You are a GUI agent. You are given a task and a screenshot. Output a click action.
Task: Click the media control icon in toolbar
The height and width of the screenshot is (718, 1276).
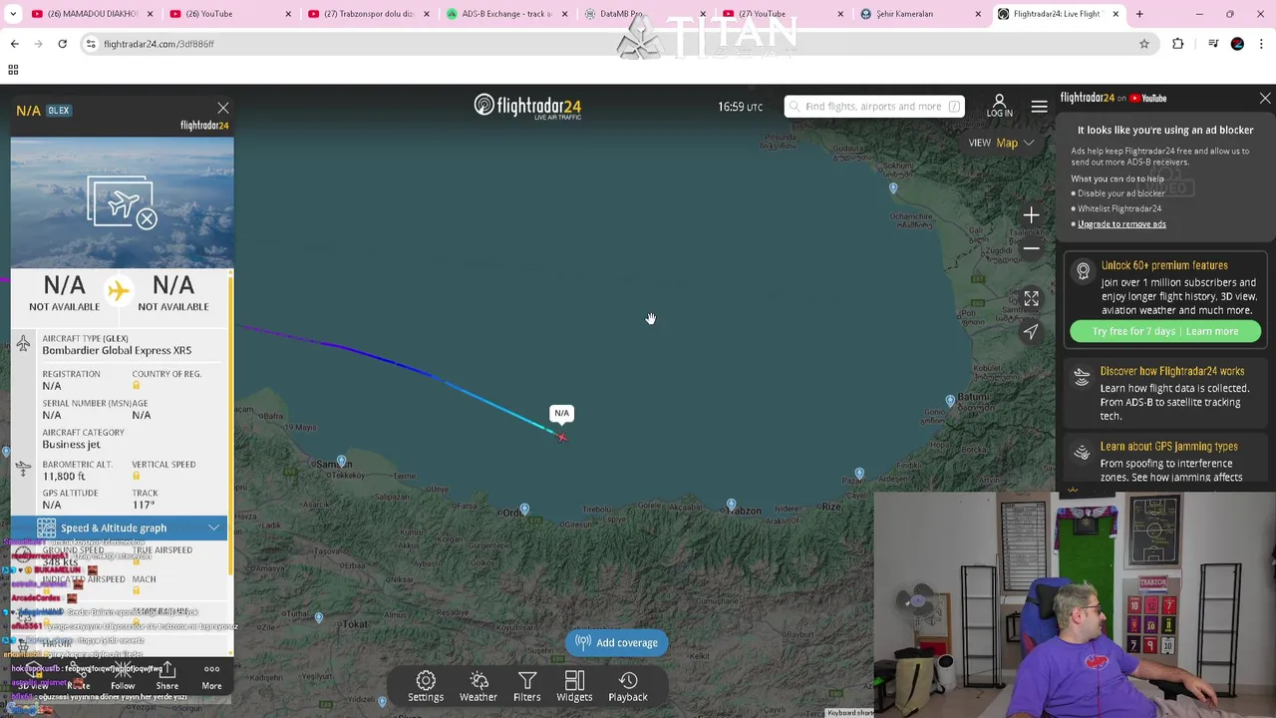tap(1212, 44)
